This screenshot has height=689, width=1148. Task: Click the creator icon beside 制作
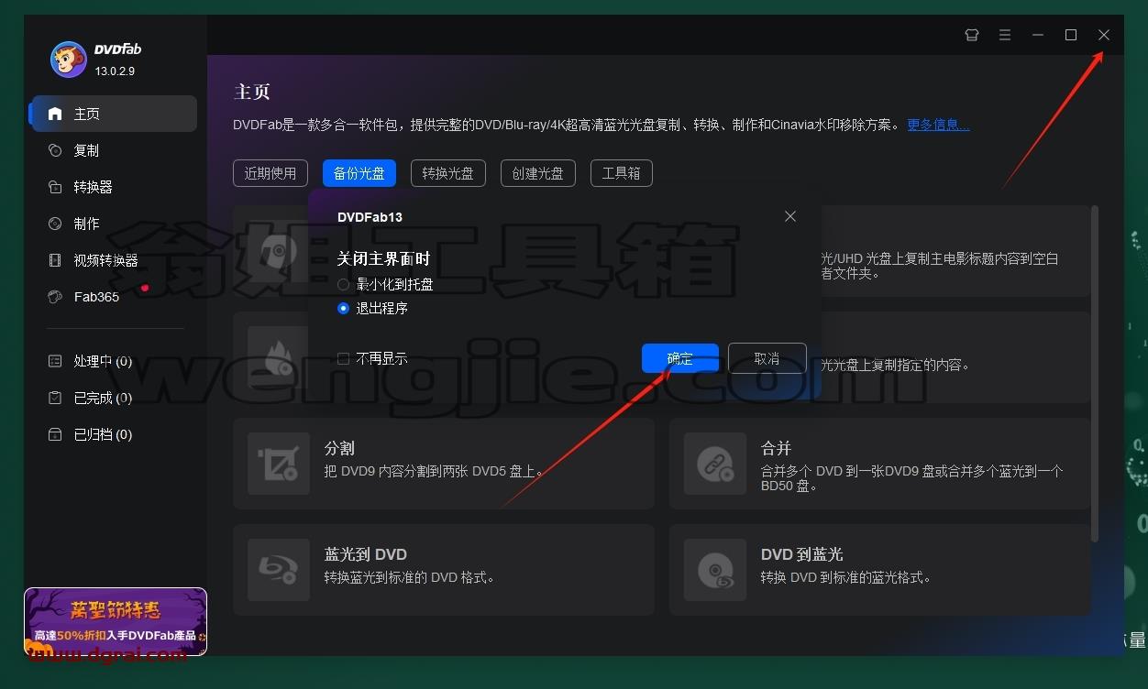pos(55,224)
